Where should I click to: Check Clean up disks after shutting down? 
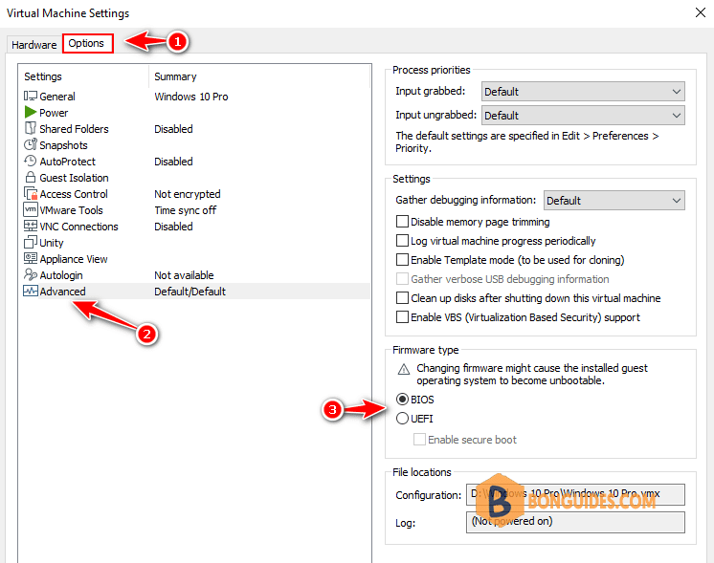coord(402,298)
